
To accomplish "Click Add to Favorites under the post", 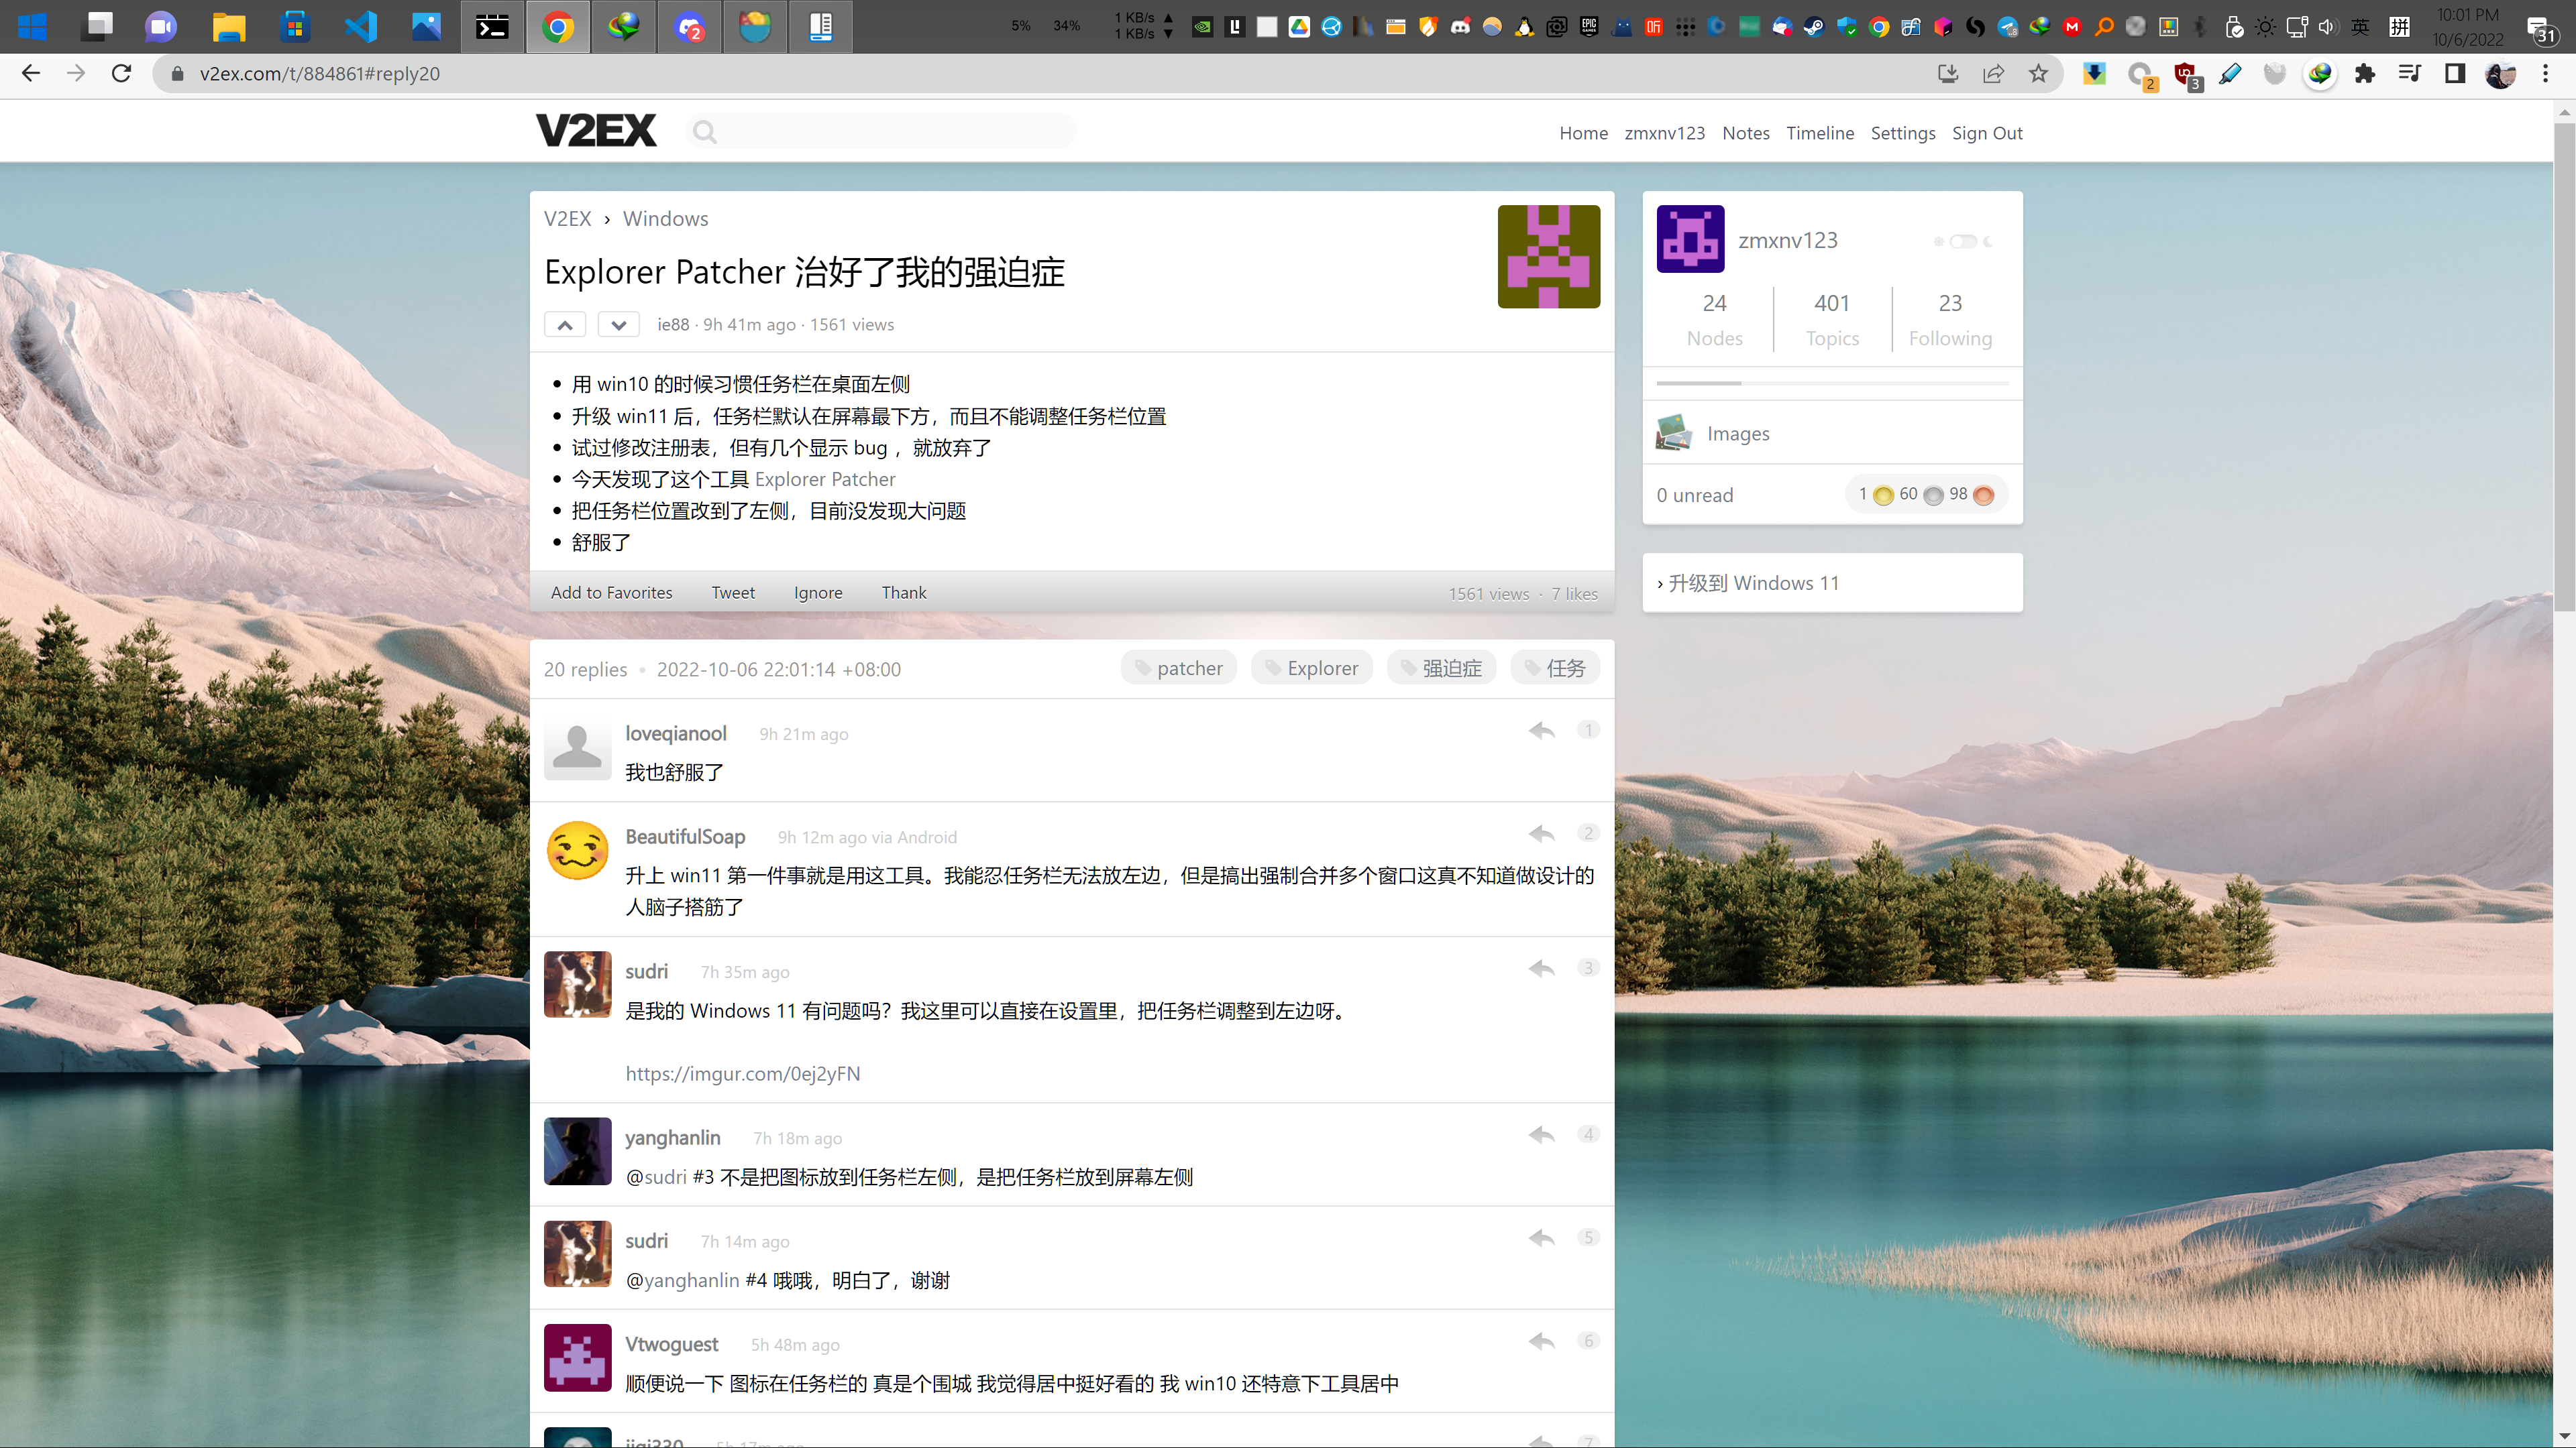I will (611, 593).
